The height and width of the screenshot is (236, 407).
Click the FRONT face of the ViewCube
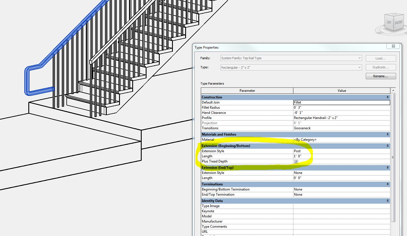pos(398,22)
